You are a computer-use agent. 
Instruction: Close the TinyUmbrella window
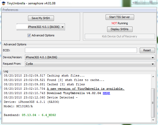[x=151, y=2]
